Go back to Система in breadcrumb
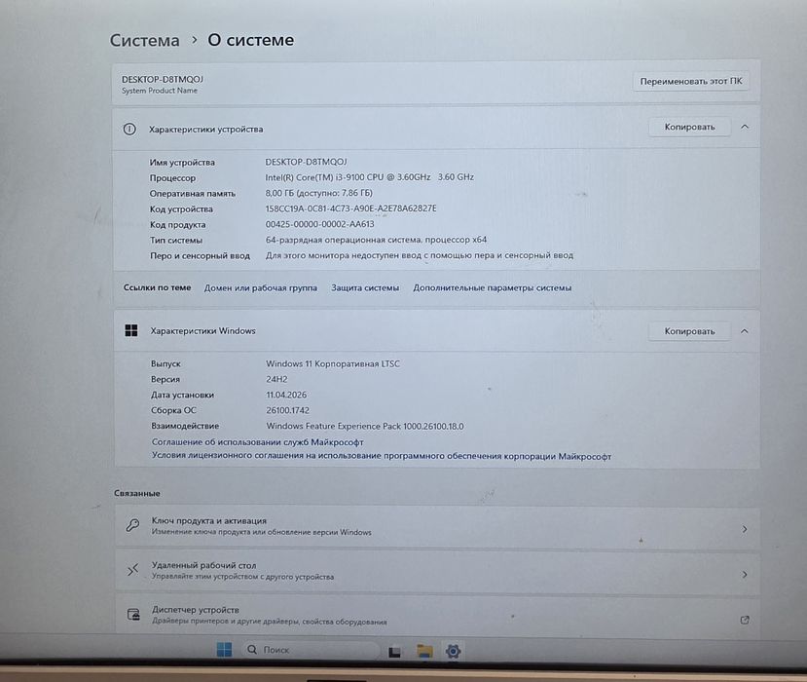This screenshot has width=807, height=682. click(145, 40)
